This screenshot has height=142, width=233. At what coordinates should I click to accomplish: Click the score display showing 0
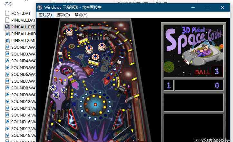coord(199,85)
